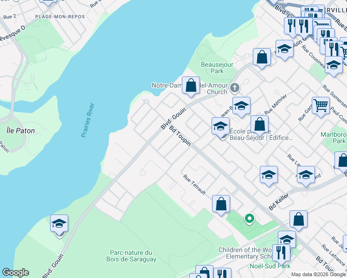Click the Marlboro Park label
The image size is (347, 278).
(334, 138)
